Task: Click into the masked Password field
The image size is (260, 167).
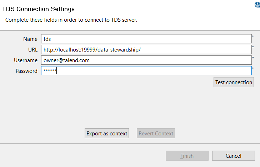Action: [146, 71]
